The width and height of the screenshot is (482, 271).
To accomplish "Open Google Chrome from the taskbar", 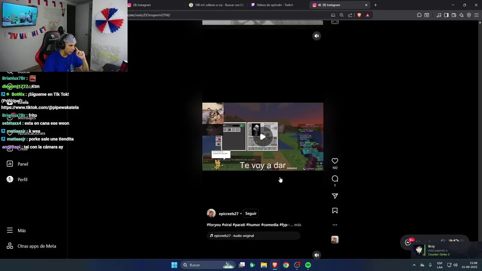I will click(286, 265).
